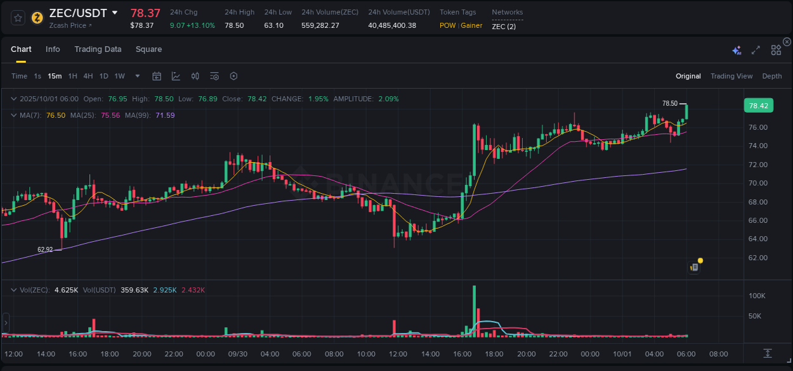The image size is (793, 371).
Task: Open the ZEC/USDT pair dropdown
Action: (115, 12)
